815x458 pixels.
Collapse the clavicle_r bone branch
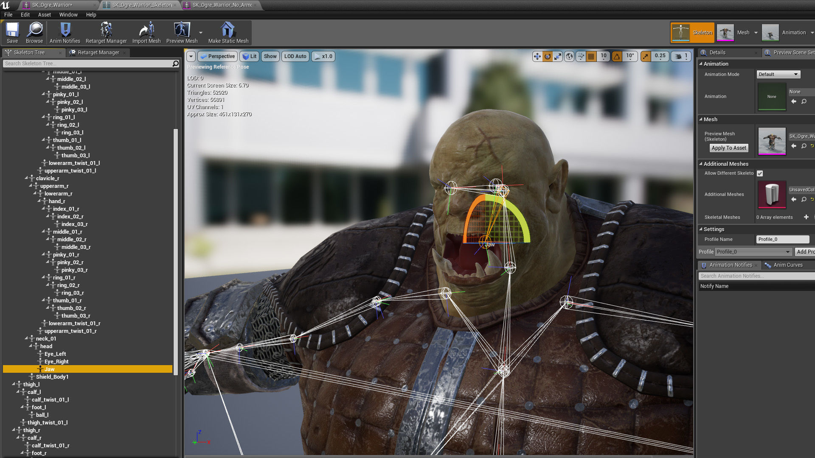point(26,178)
